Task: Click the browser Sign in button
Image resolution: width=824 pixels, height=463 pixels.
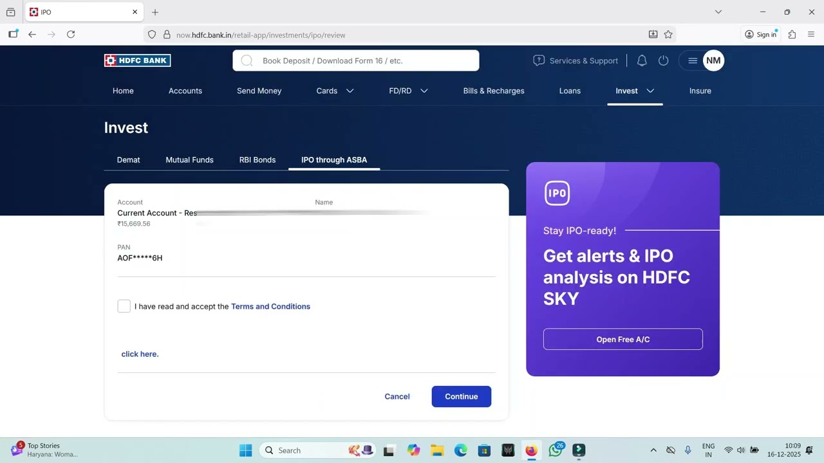Action: (x=760, y=35)
